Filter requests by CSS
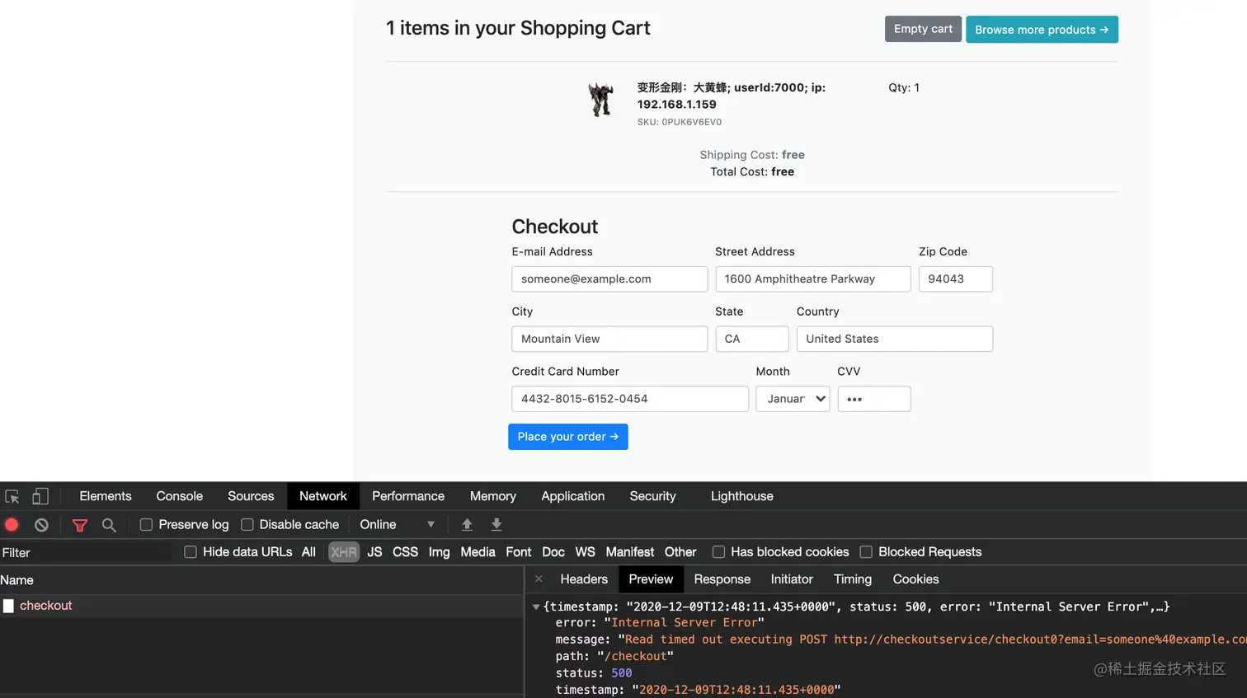 pyautogui.click(x=405, y=552)
